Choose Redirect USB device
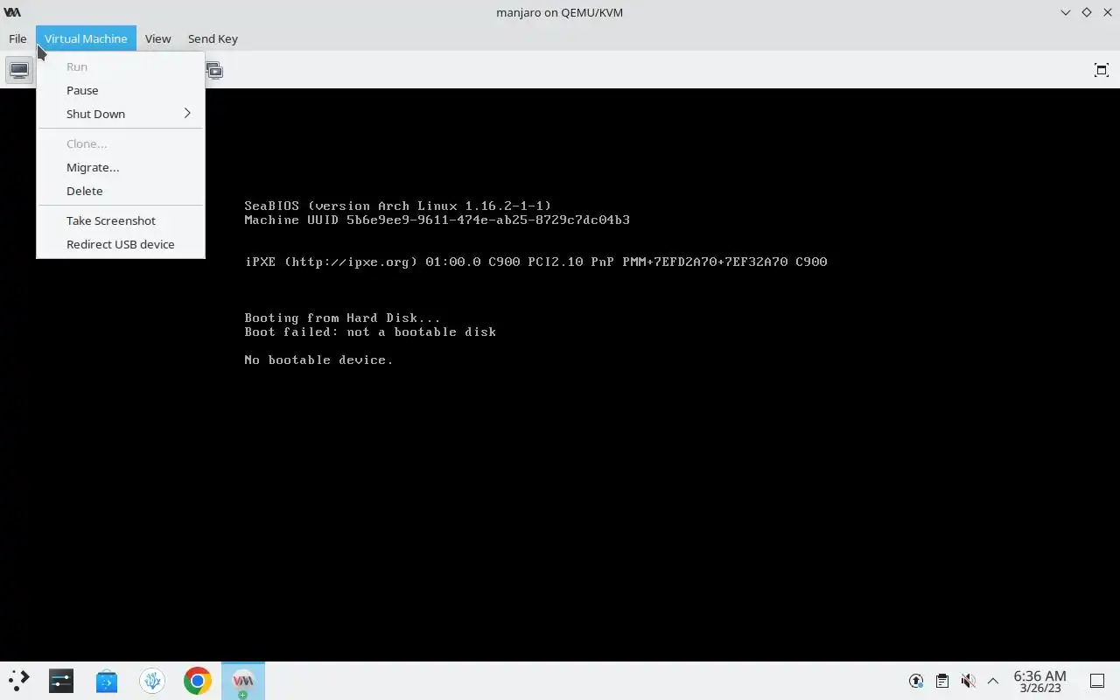This screenshot has height=700, width=1120. [x=121, y=244]
